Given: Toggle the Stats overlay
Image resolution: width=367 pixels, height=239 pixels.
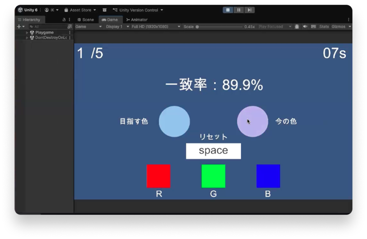Looking at the screenshot, I should (x=324, y=27).
